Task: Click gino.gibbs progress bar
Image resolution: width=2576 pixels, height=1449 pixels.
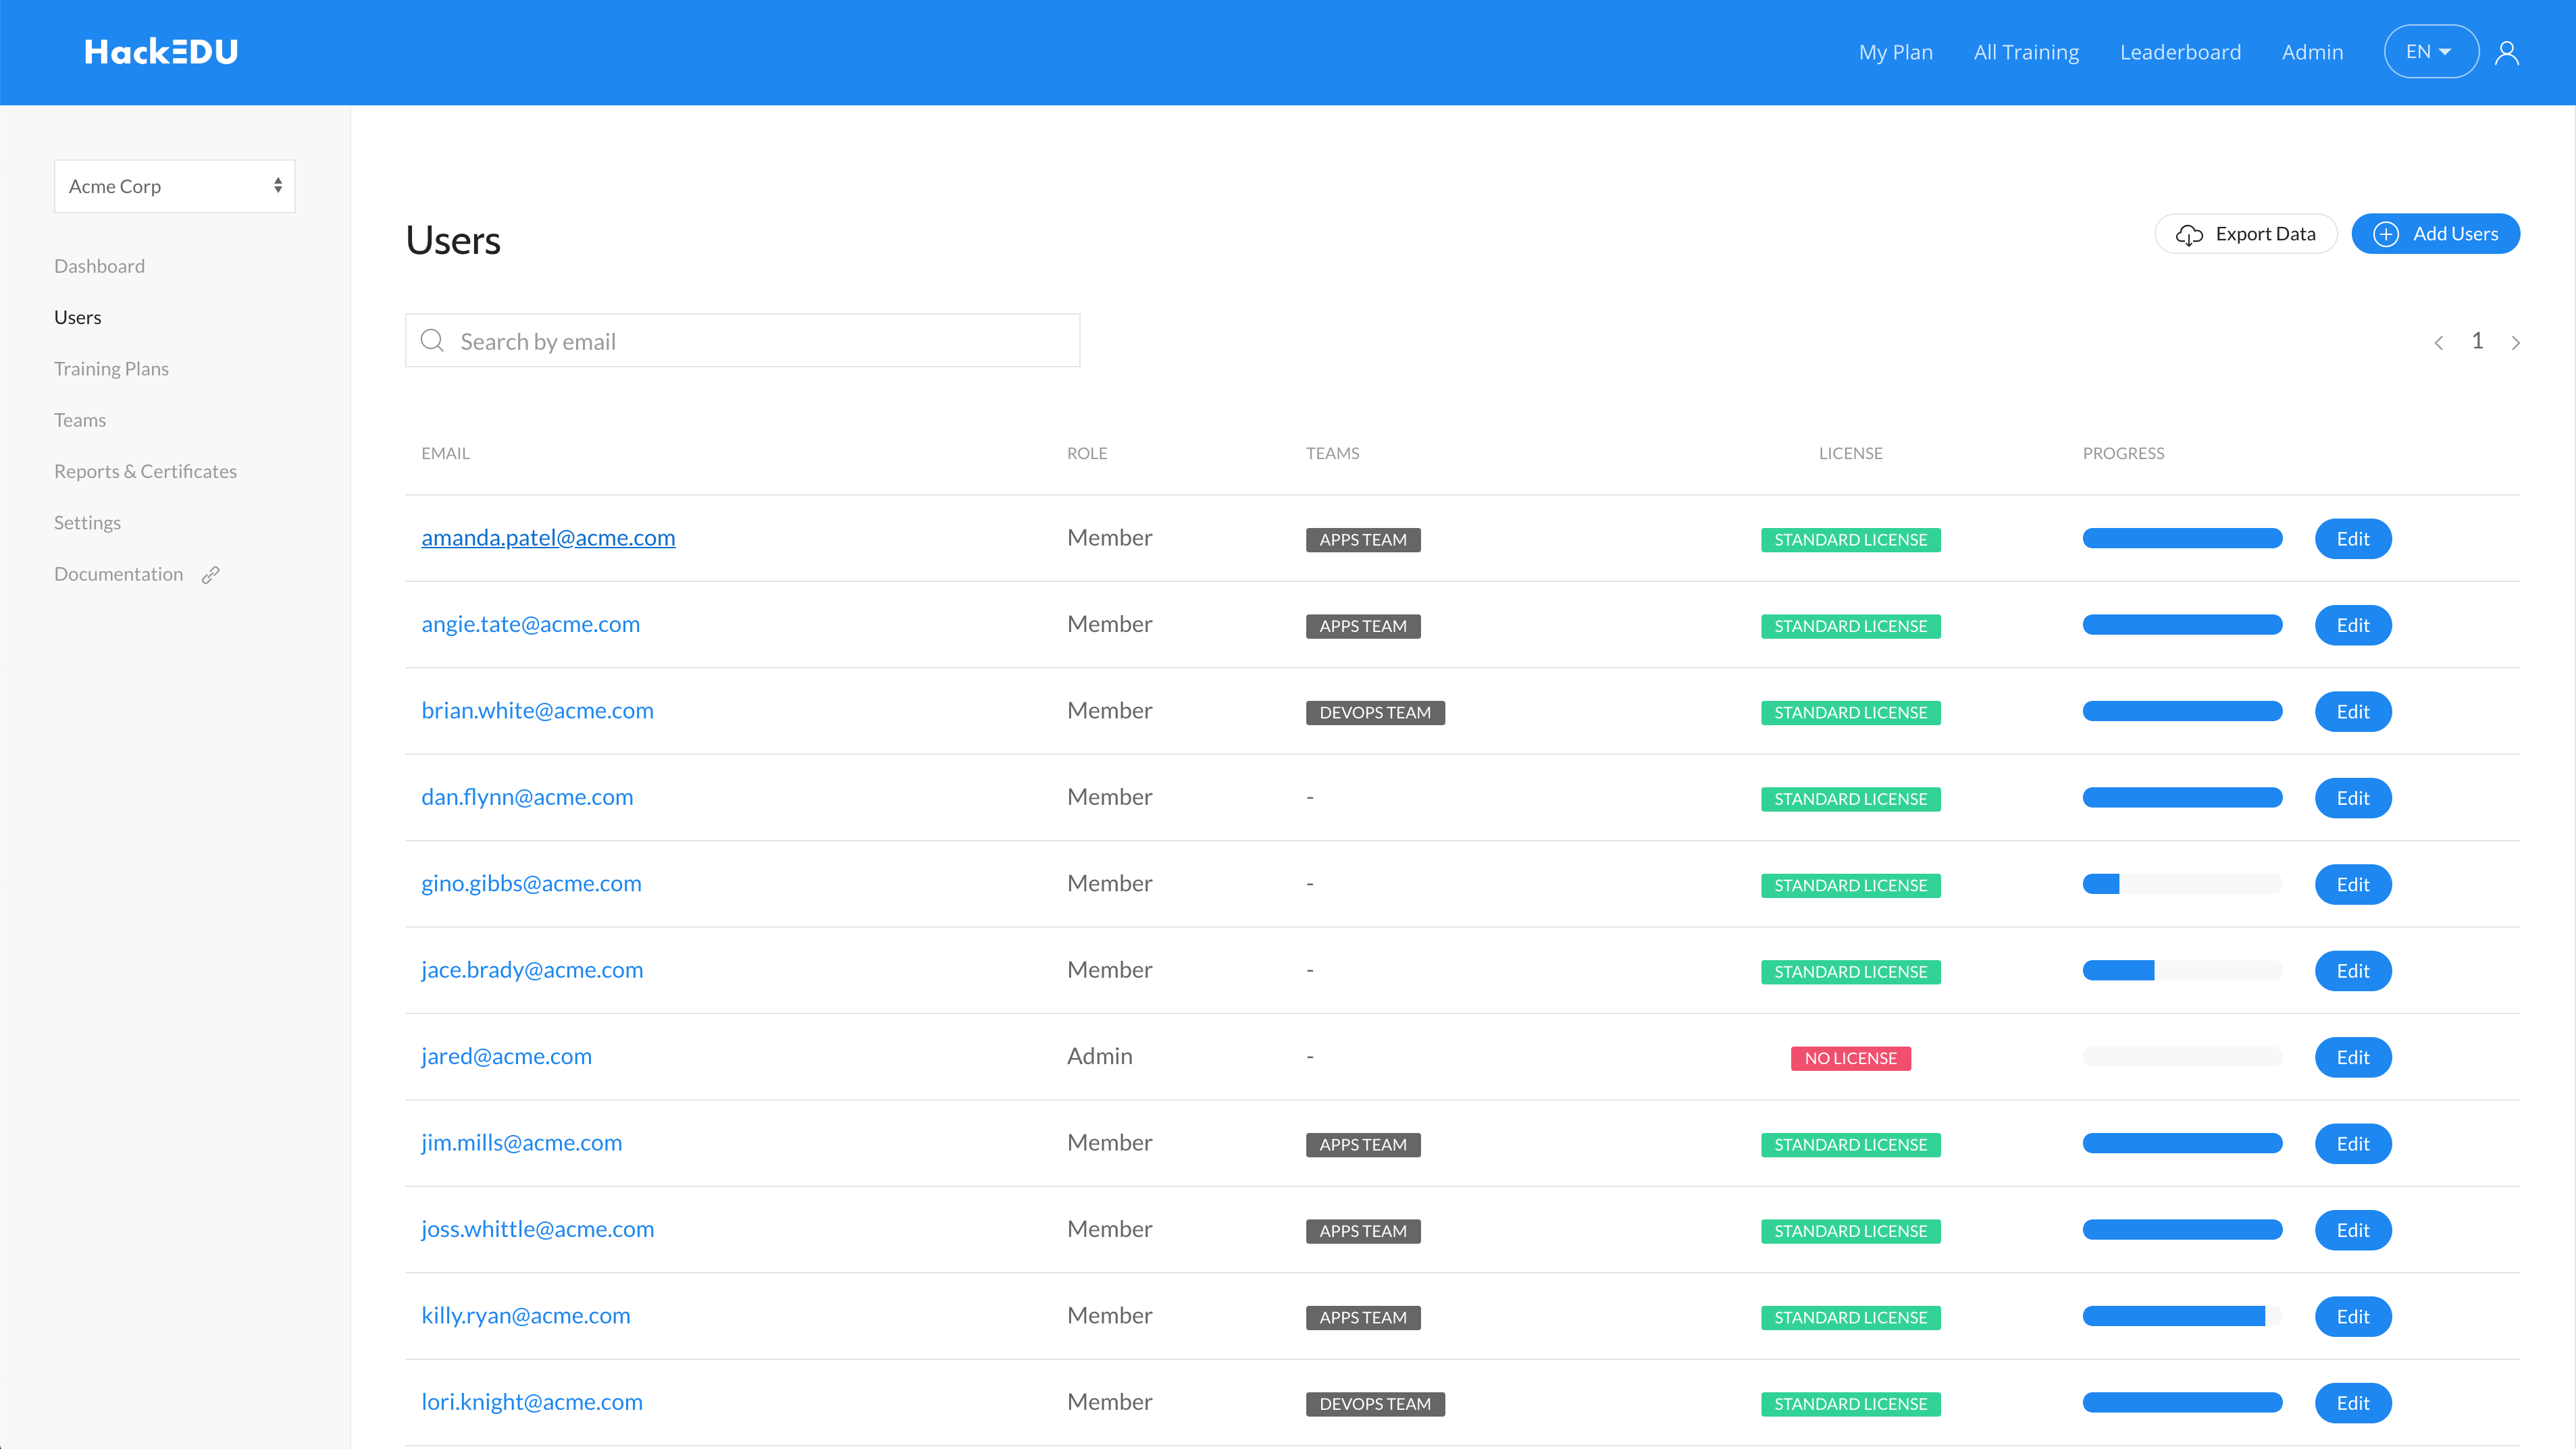Action: pos(2182,884)
